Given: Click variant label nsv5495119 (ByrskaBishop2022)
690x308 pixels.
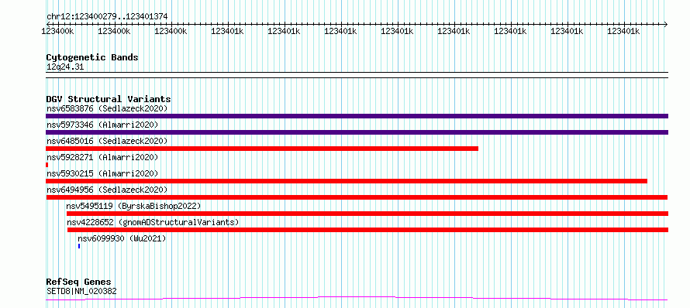Looking at the screenshot, I should 133,206.
